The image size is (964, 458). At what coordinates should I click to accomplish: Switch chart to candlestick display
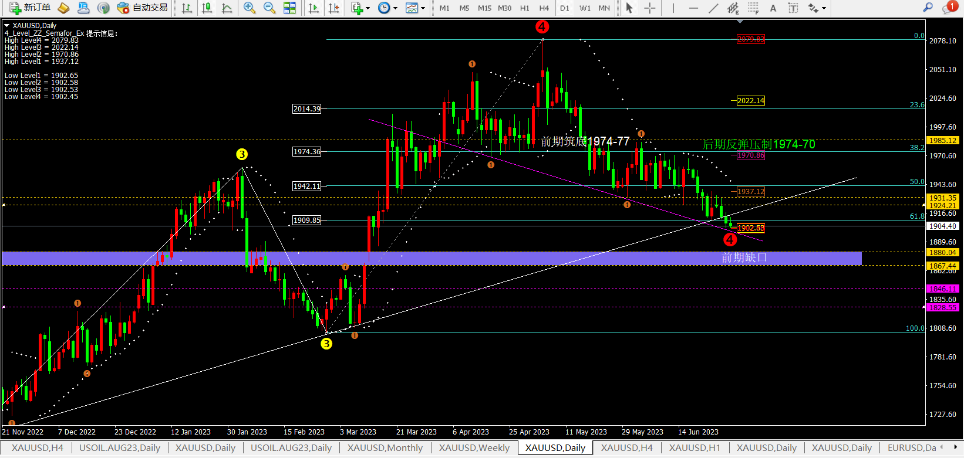point(207,8)
